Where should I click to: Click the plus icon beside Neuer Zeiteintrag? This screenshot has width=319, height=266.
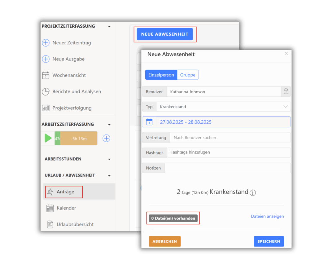[46, 43]
